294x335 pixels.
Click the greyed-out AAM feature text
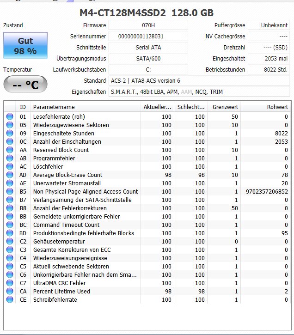186,92
